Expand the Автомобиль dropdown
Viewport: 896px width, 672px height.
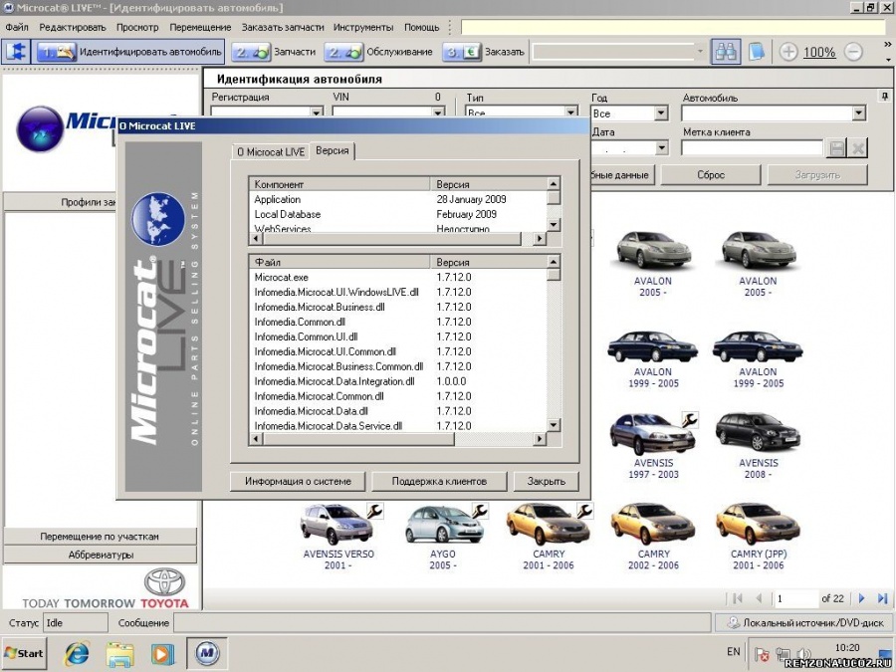859,113
